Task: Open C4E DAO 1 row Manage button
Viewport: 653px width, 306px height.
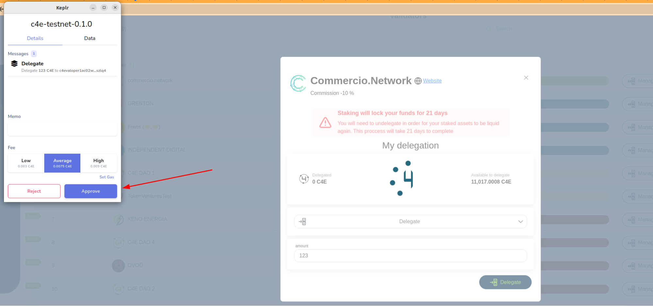Action: (x=638, y=174)
